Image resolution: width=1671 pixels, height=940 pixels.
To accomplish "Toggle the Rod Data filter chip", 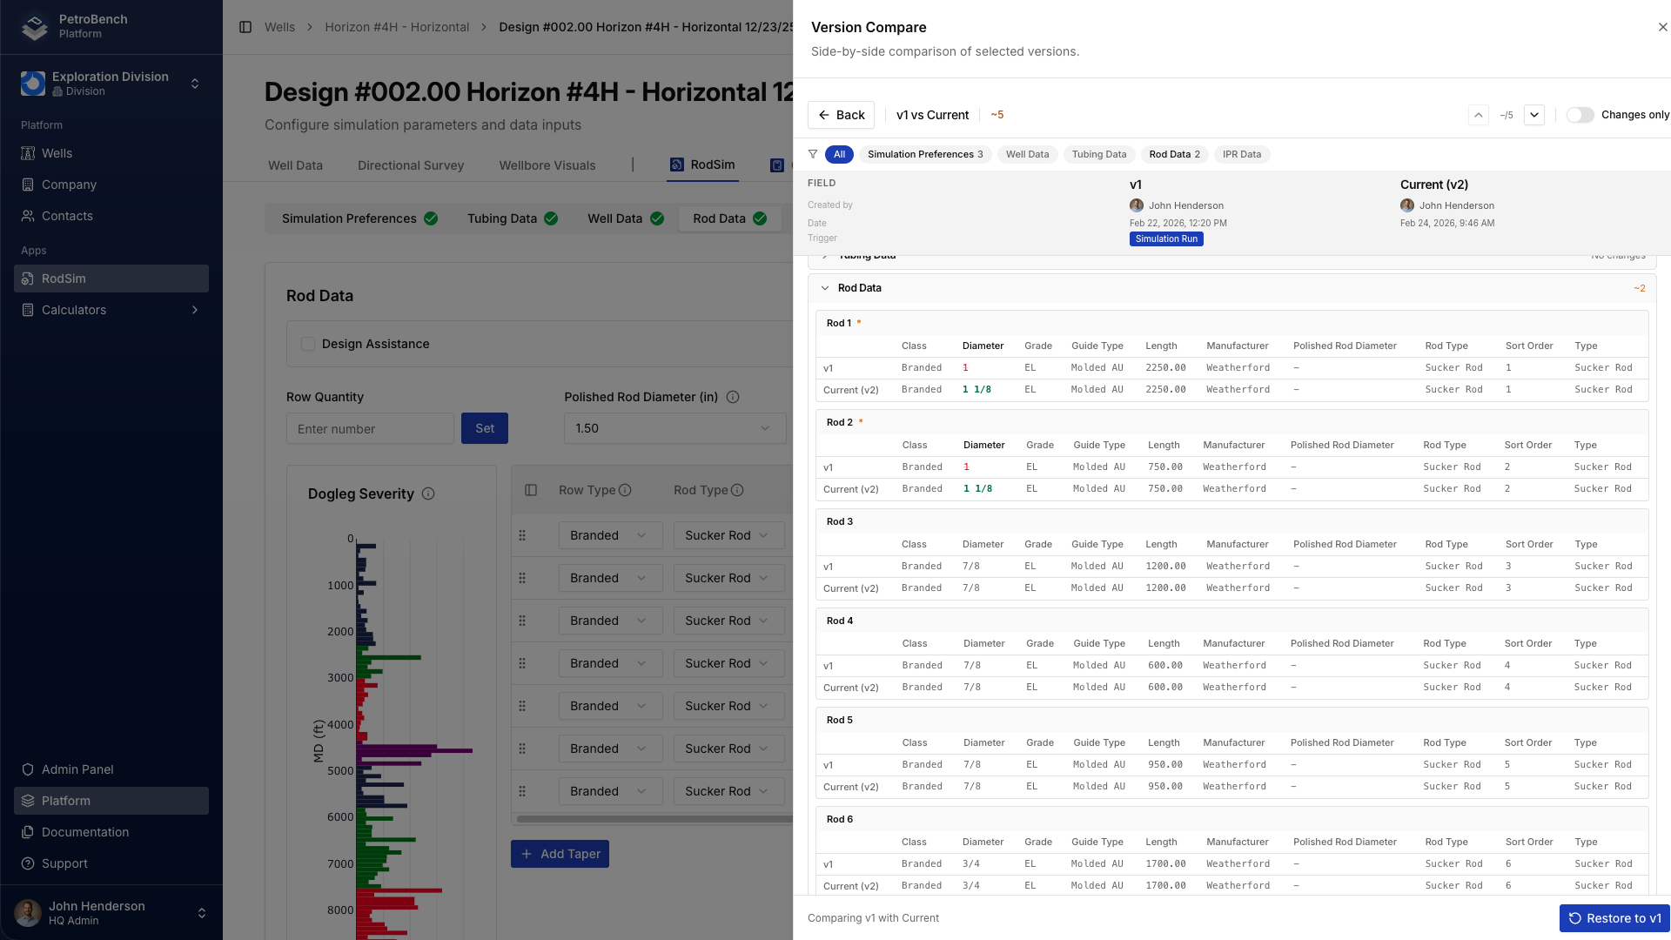I will tap(1174, 154).
